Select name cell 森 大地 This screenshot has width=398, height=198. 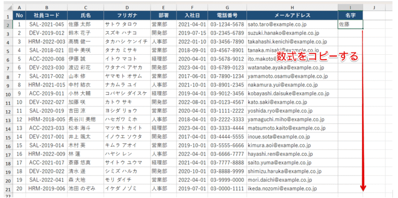pos(86,180)
